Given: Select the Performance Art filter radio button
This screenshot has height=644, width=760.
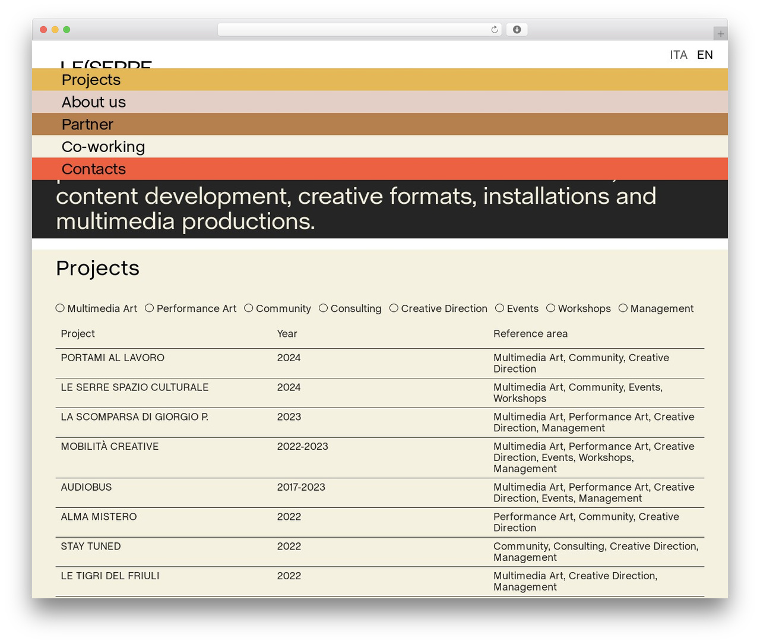Looking at the screenshot, I should pyautogui.click(x=149, y=308).
